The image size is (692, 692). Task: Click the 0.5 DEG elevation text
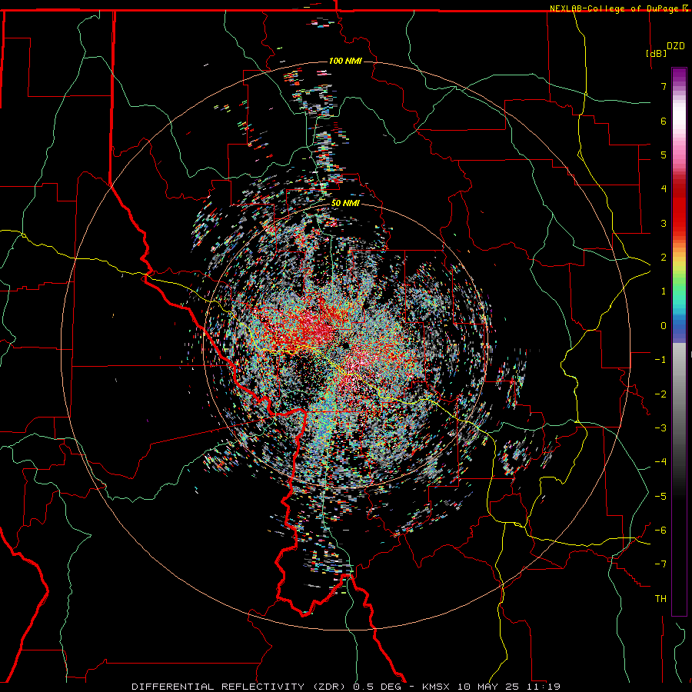click(377, 687)
